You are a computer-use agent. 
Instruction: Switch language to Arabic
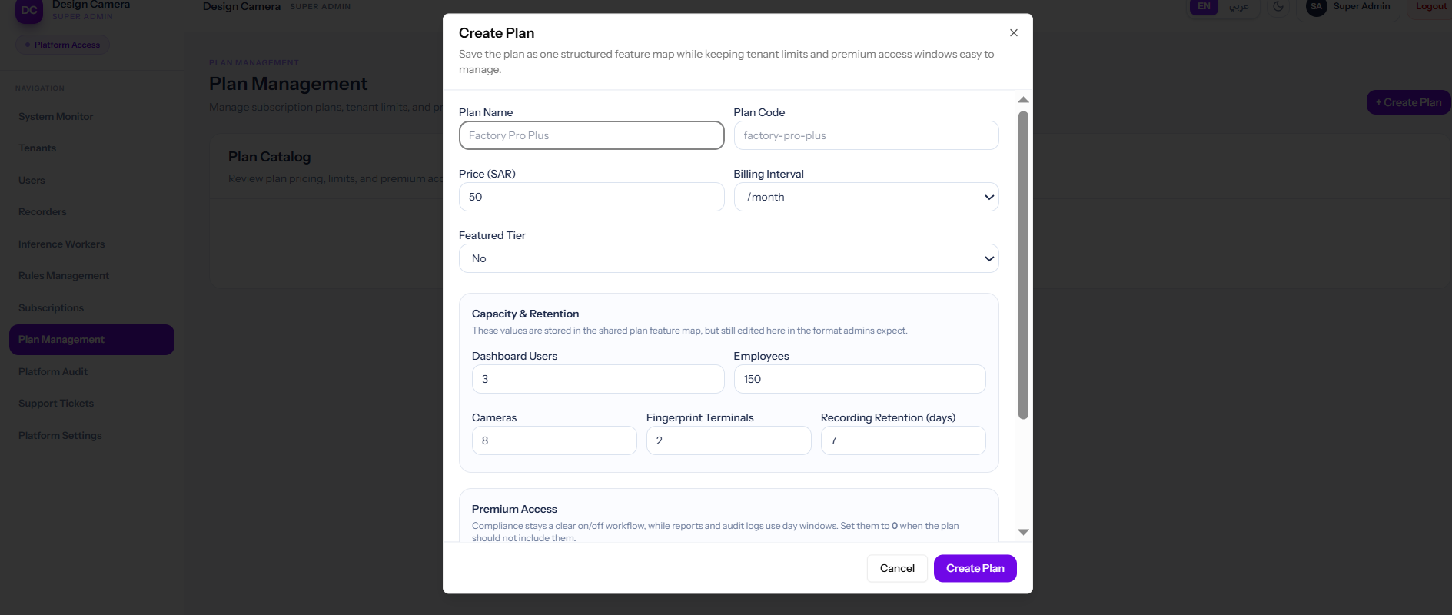point(1238,6)
